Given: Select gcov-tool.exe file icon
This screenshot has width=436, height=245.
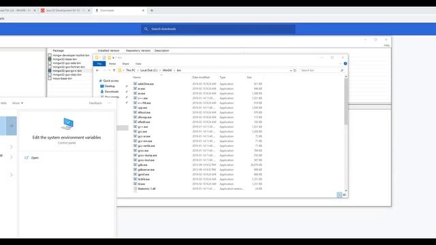Looking at the screenshot, I should [135, 161].
